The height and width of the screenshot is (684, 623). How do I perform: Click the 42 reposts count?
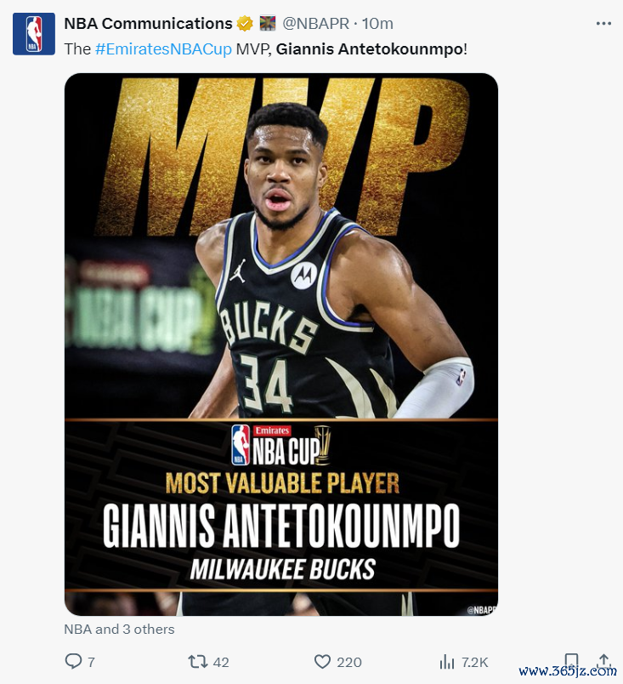pos(221,662)
